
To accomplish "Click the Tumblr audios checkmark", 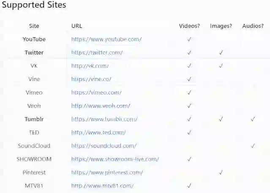I will click(253, 119).
